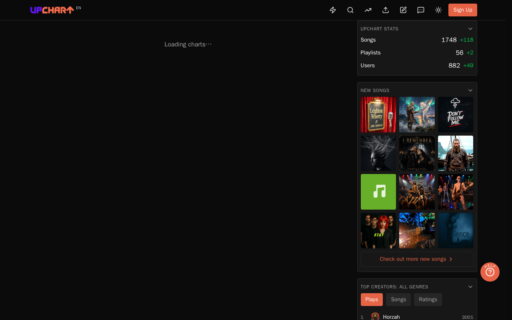512x320 pixels.
Task: Open the trending charts arrow icon
Action: (x=368, y=10)
